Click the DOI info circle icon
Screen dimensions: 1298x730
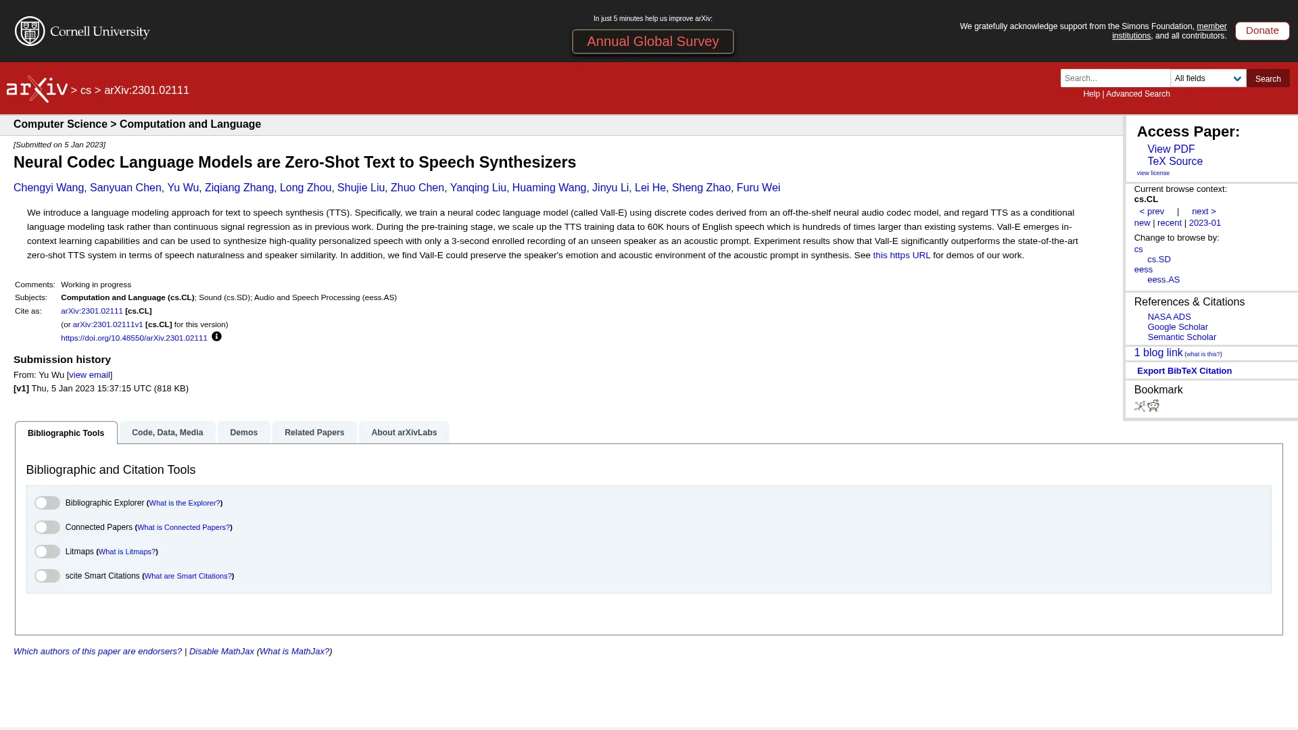[216, 337]
